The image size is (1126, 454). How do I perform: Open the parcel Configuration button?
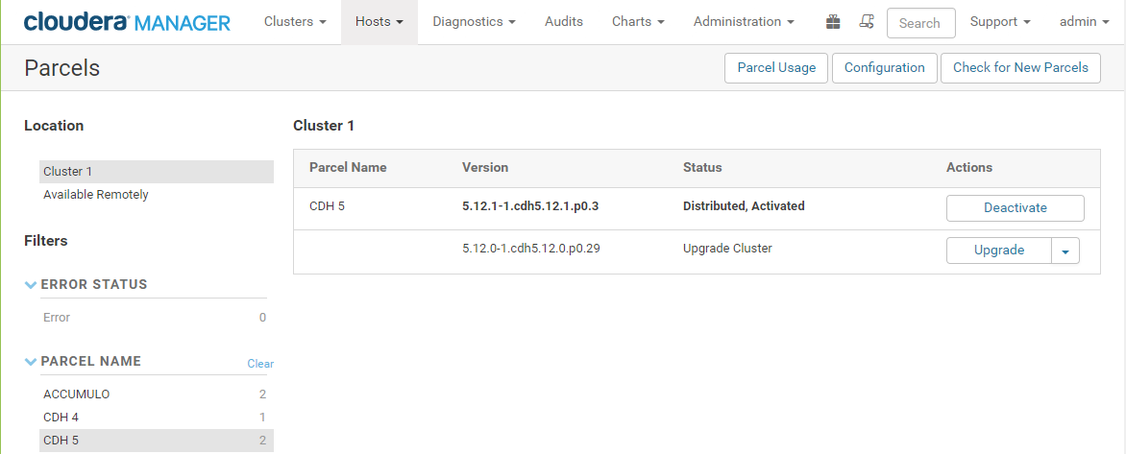point(884,68)
